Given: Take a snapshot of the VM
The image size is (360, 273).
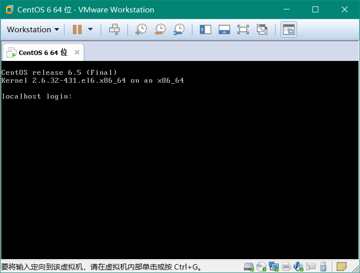Looking at the screenshot, I should [141, 30].
